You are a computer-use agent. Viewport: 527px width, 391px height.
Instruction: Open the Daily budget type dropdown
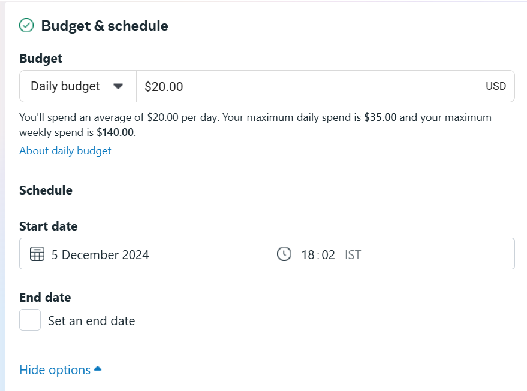pyautogui.click(x=78, y=86)
